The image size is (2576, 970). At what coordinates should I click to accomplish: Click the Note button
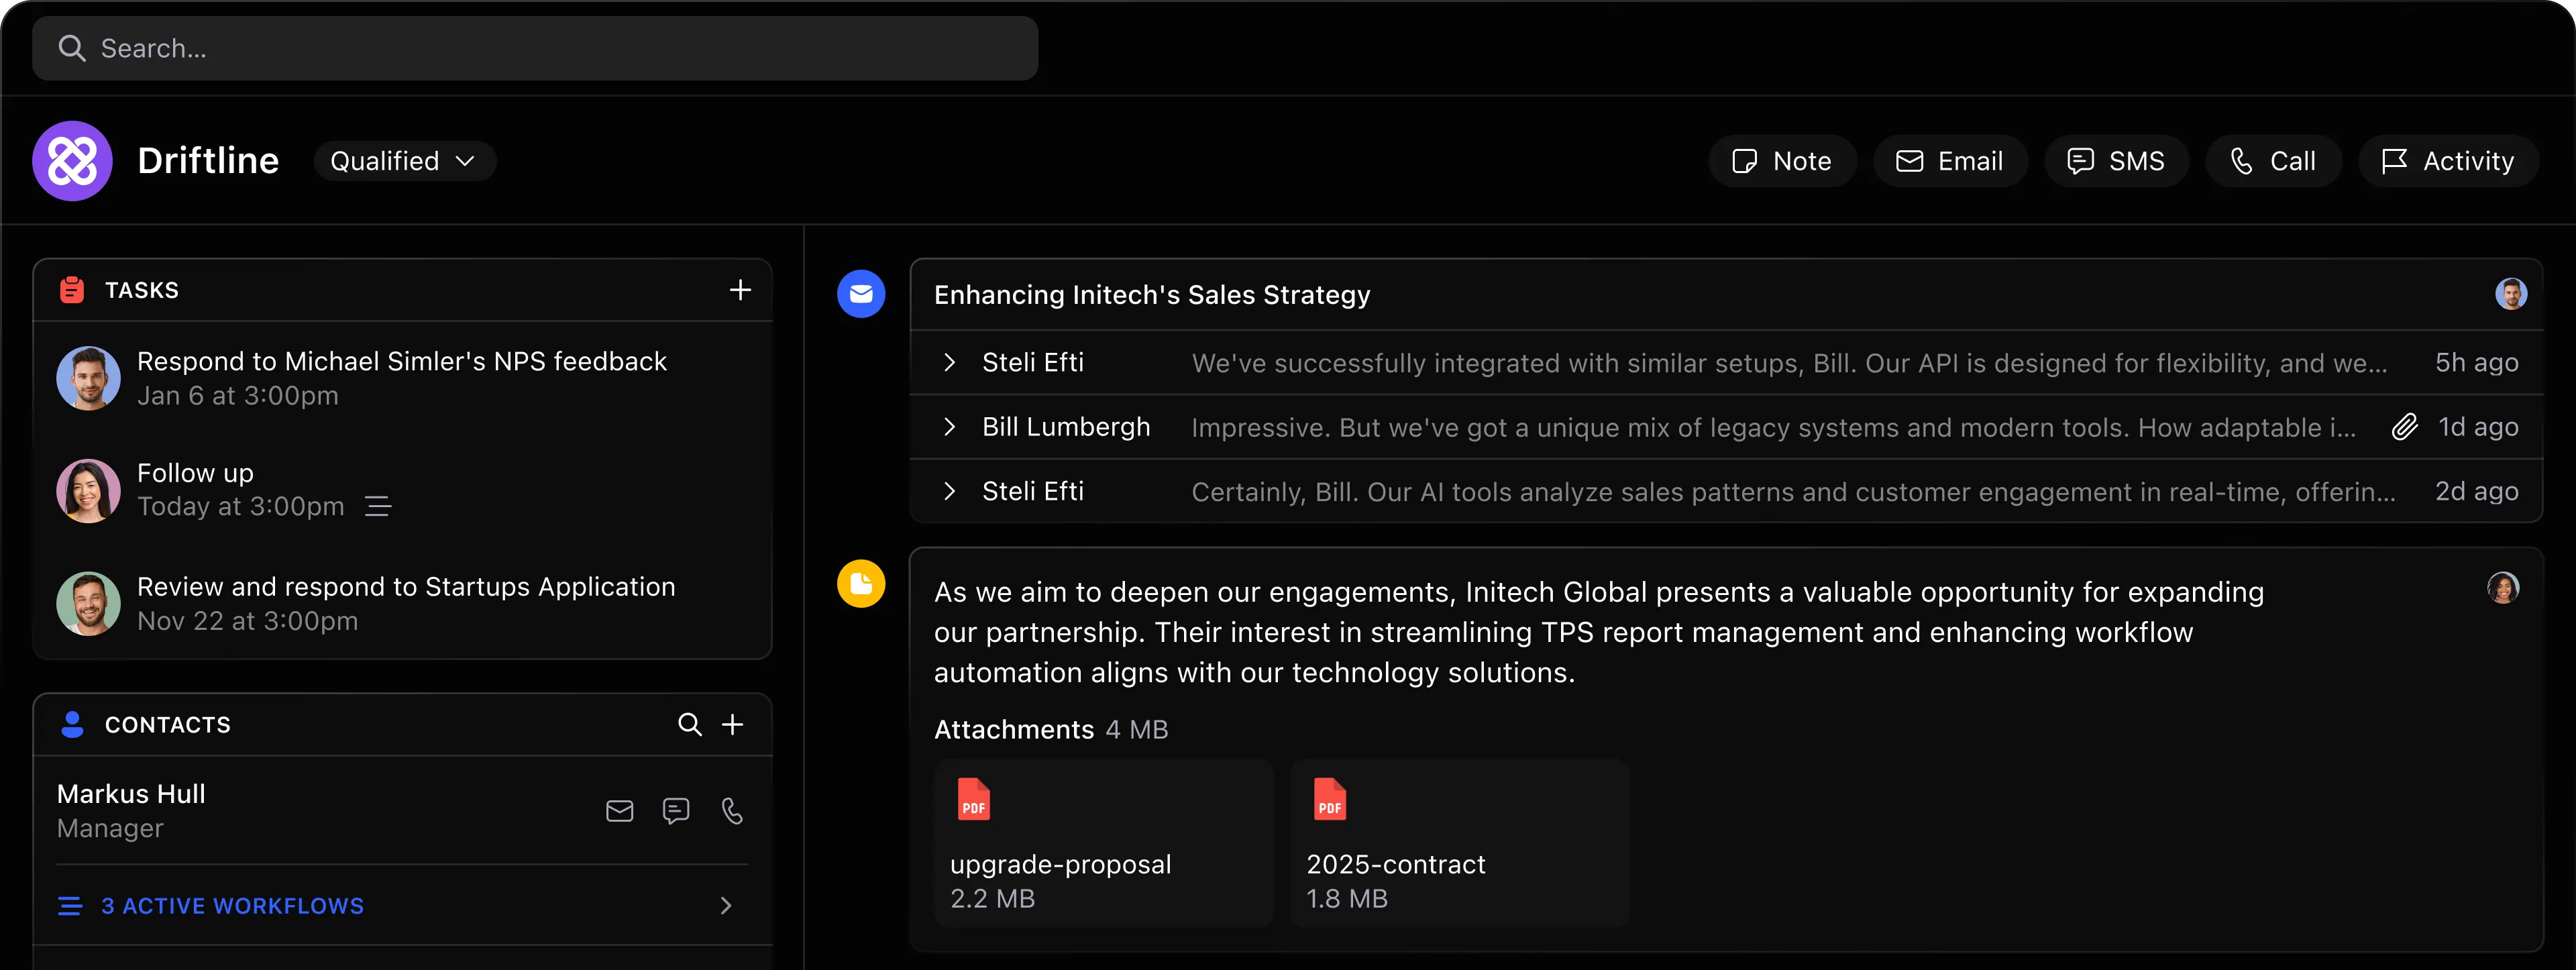pyautogui.click(x=1782, y=161)
